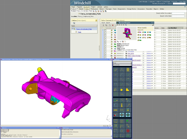Collapse the Fancy_Complicated_Parts tree node

pos(72,29)
